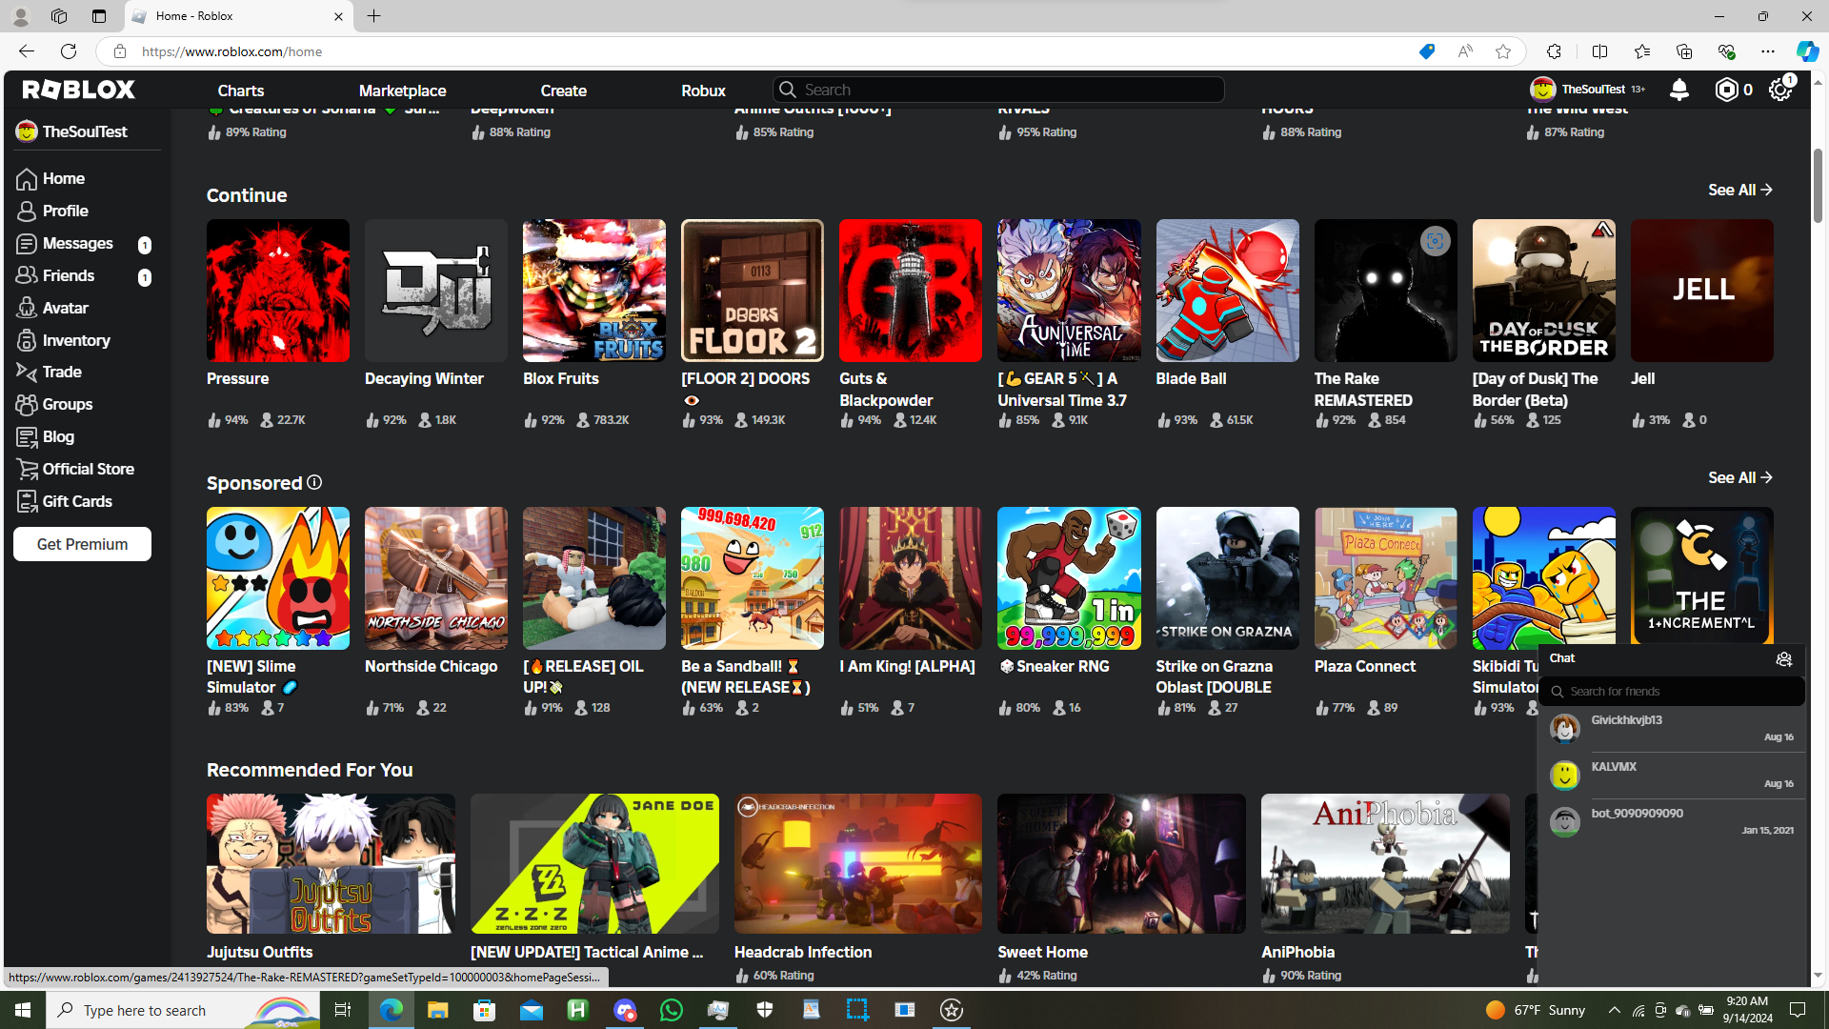
Task: Expand See All for Sponsored section
Action: [x=1739, y=477]
